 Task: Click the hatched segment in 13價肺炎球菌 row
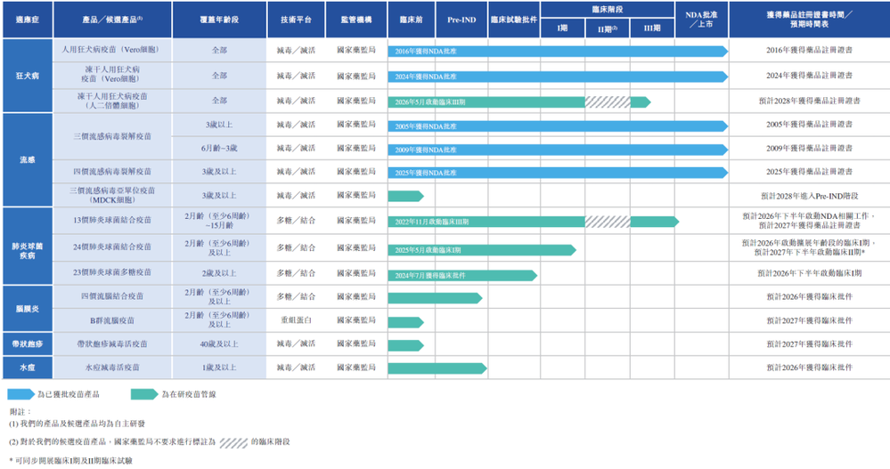point(608,222)
